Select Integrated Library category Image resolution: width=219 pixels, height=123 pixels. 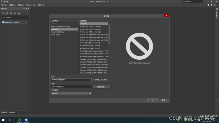point(65,32)
